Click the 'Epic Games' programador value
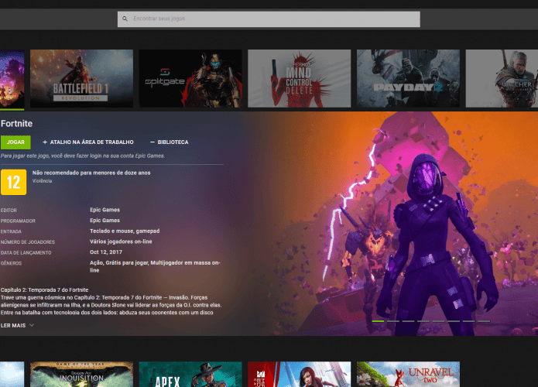The height and width of the screenshot is (387, 538). (x=105, y=221)
